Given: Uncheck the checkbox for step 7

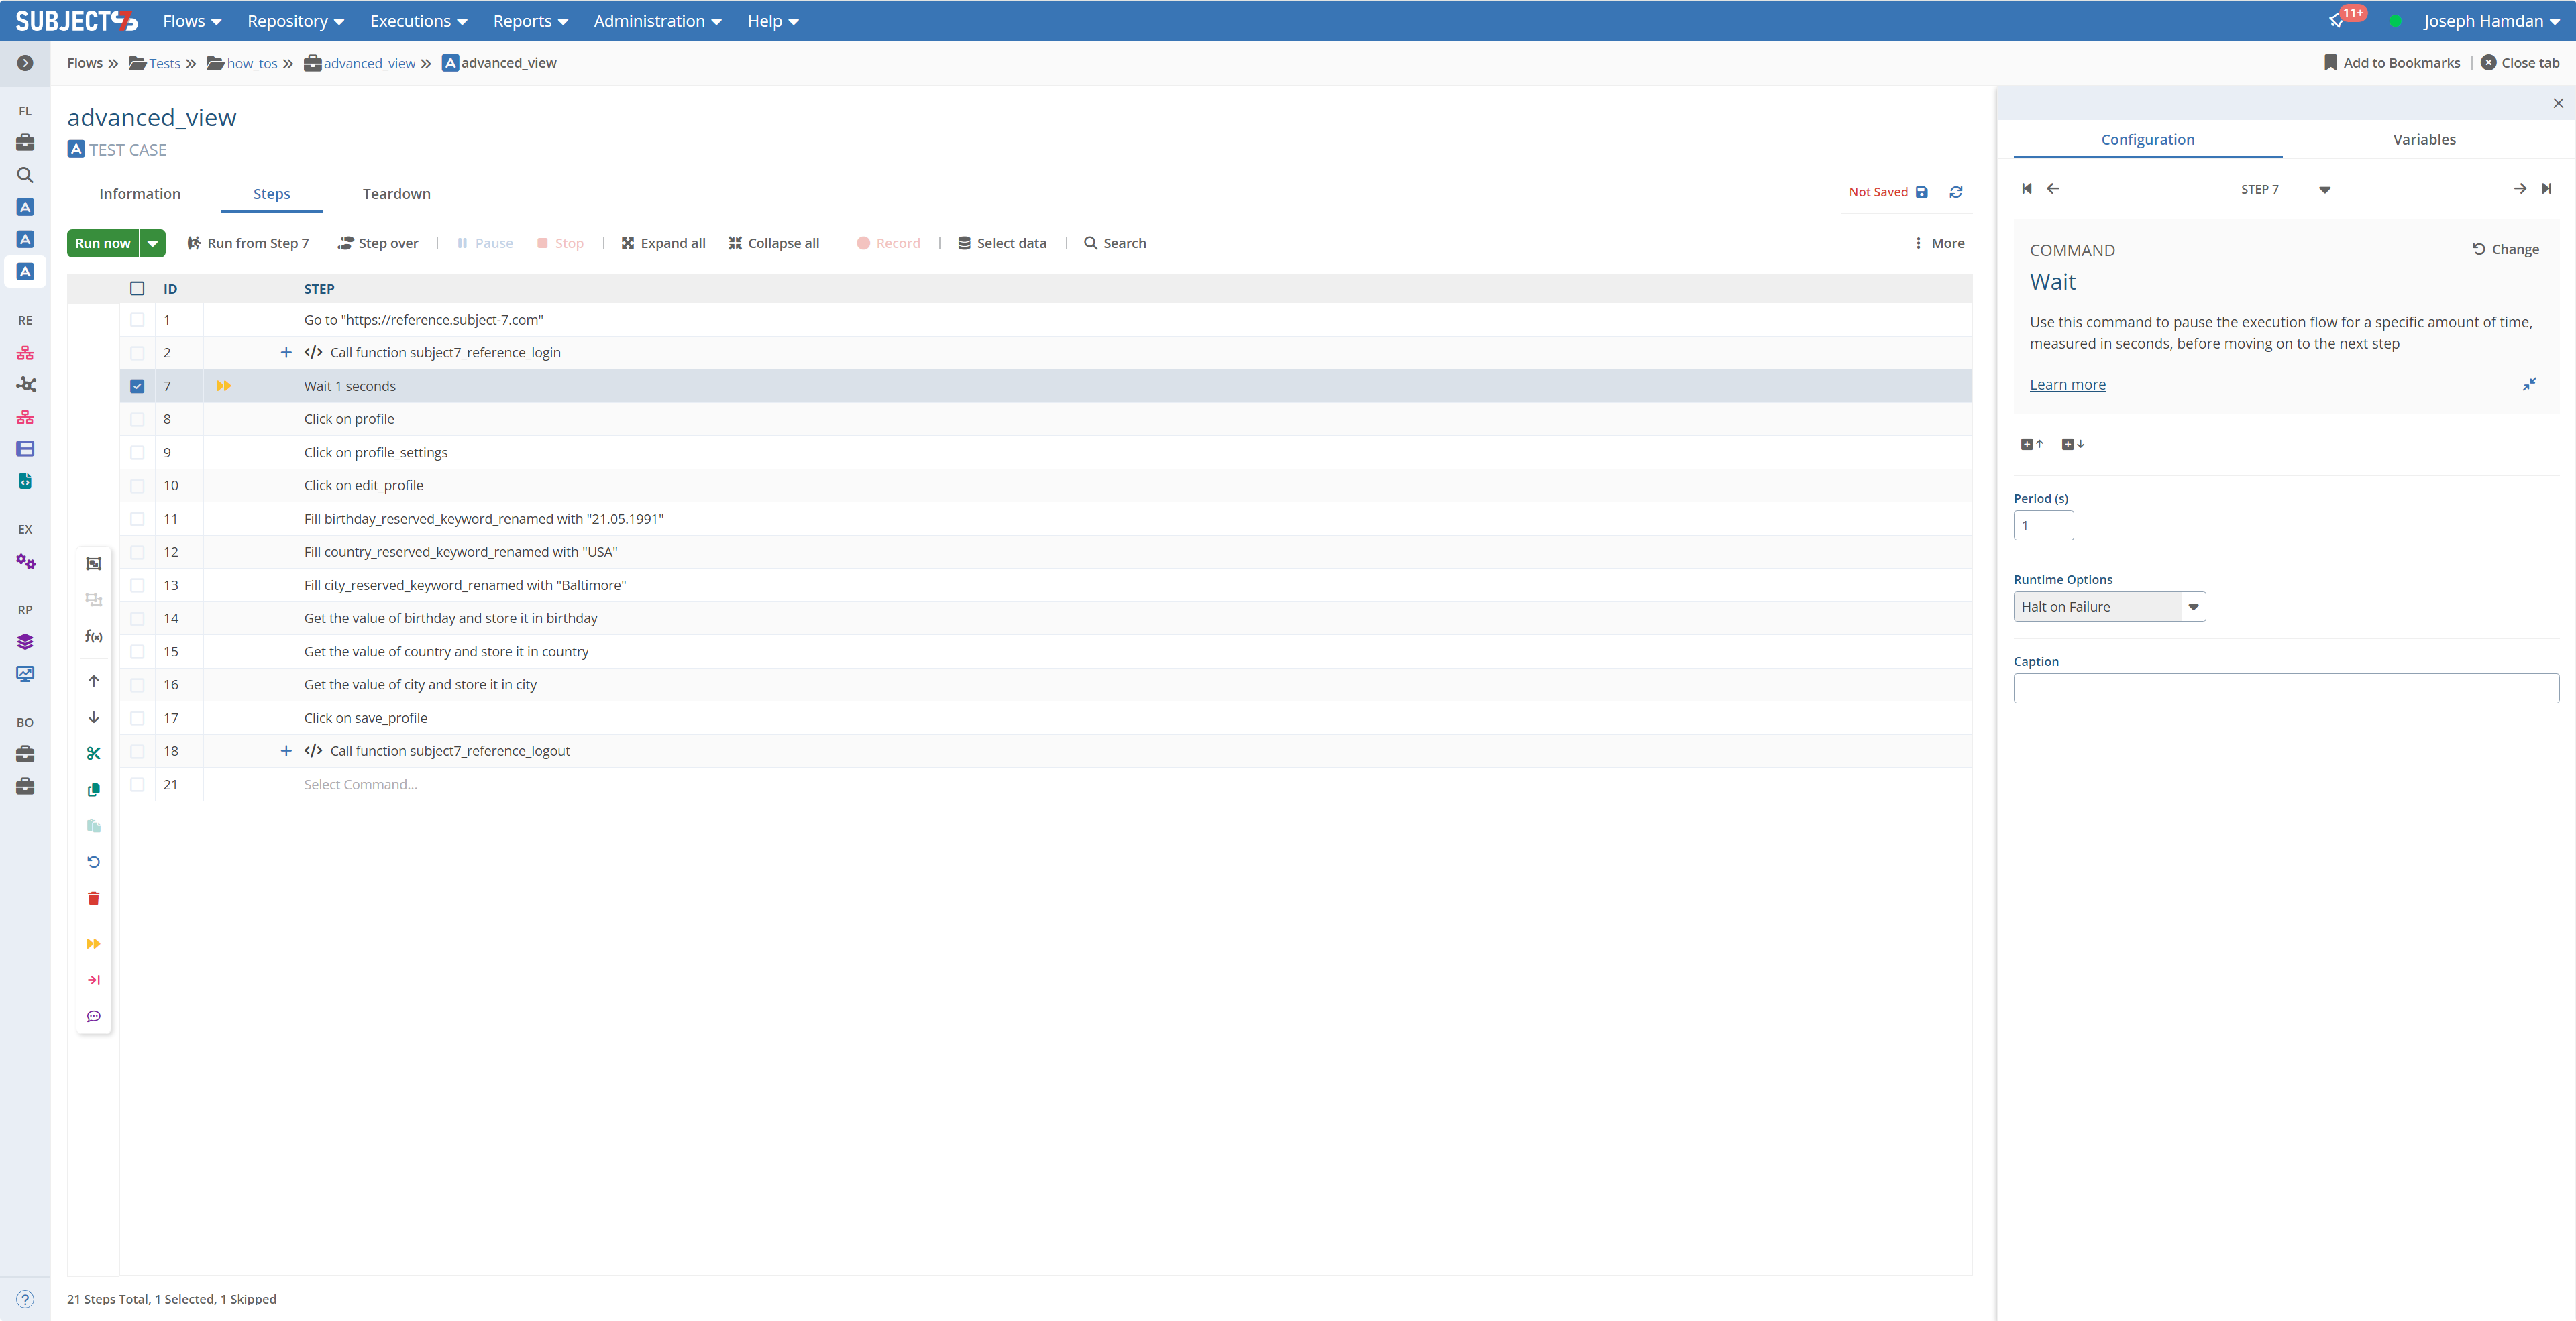Looking at the screenshot, I should 137,387.
